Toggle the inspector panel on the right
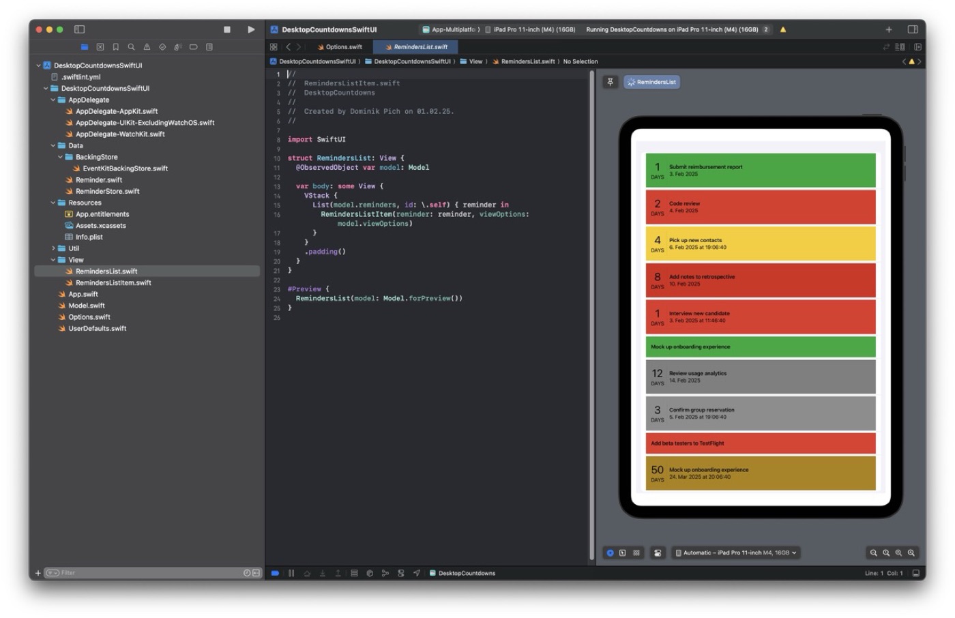 [x=913, y=29]
